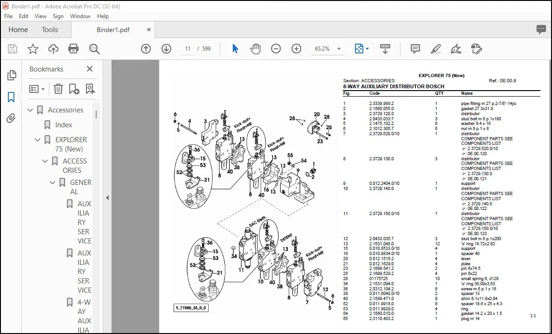Select the highlight text pen tool
Viewport: 552px width, 334px height.
click(436, 49)
